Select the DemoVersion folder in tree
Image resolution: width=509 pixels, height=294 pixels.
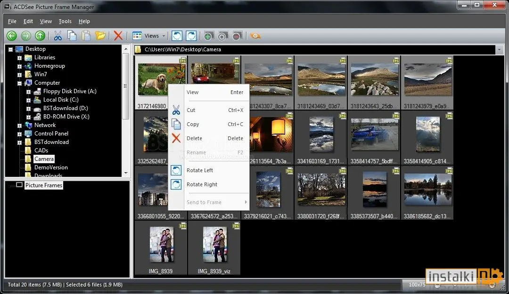coord(51,167)
